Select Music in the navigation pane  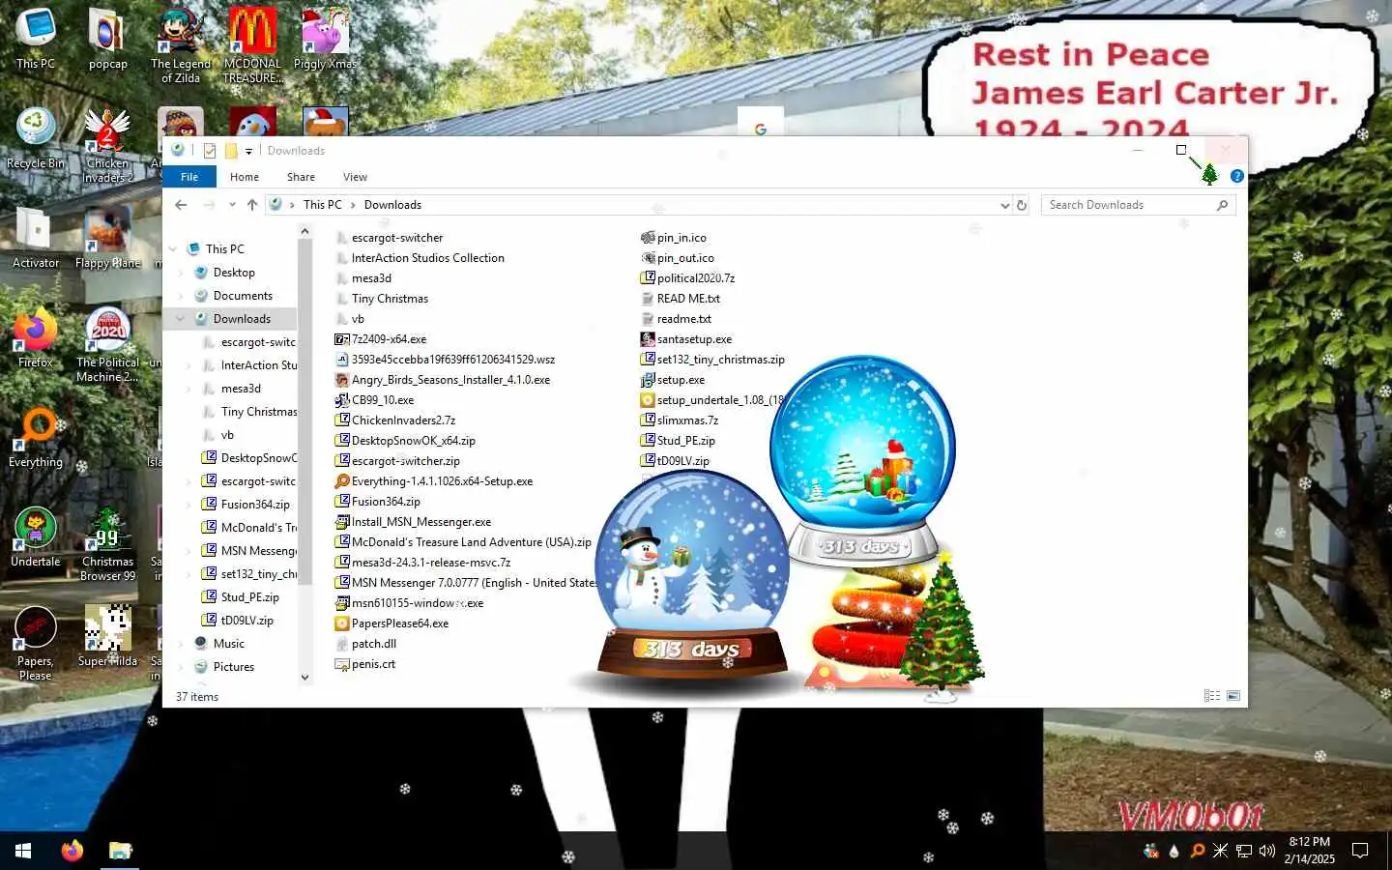[x=228, y=644]
